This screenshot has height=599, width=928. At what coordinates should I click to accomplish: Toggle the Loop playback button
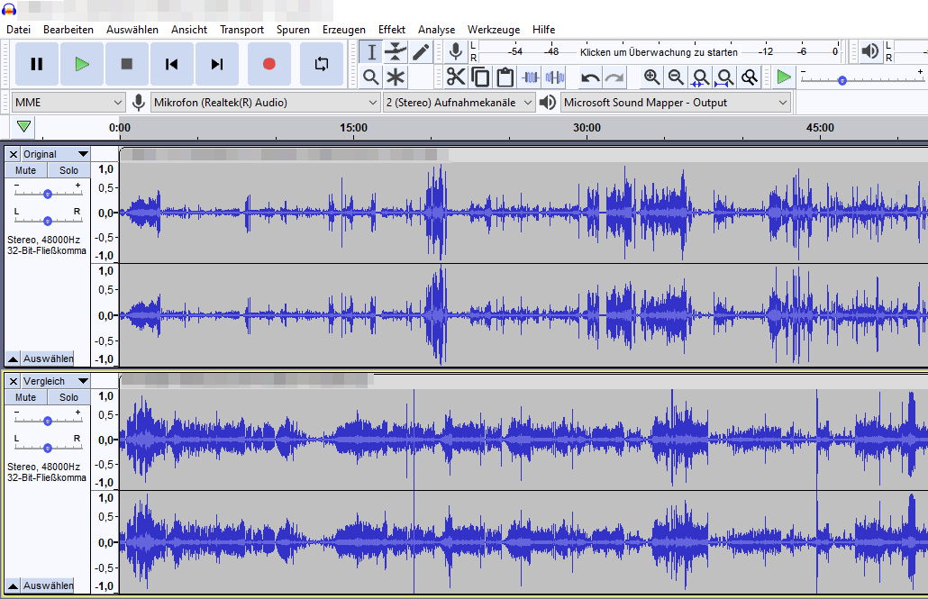(x=321, y=64)
